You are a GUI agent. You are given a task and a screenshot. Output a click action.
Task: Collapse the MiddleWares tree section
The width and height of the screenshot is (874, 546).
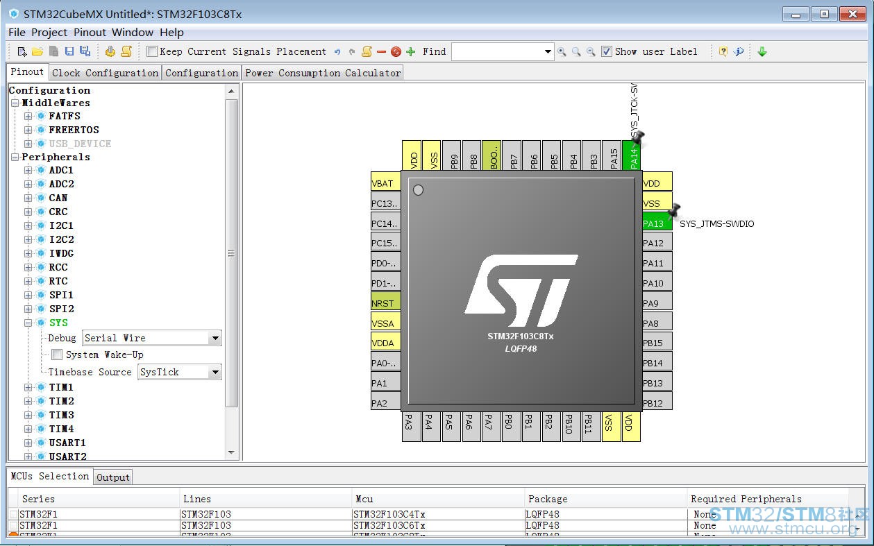coord(15,103)
